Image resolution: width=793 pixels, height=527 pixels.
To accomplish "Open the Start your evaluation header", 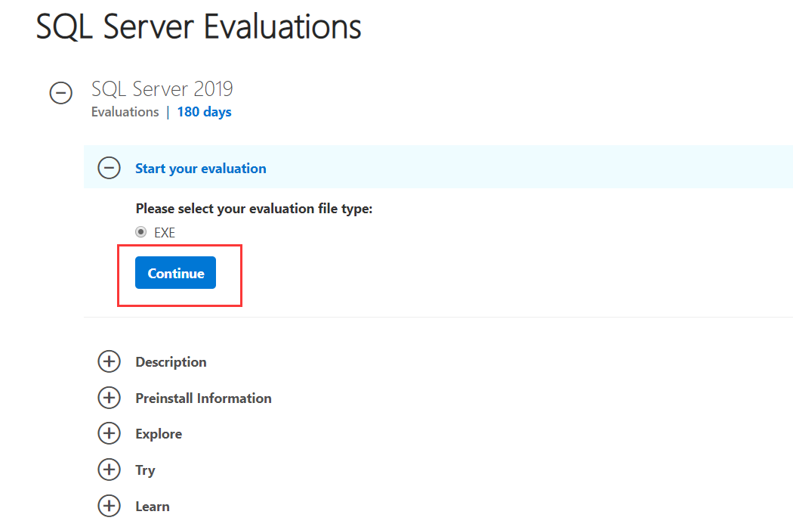I will [200, 168].
